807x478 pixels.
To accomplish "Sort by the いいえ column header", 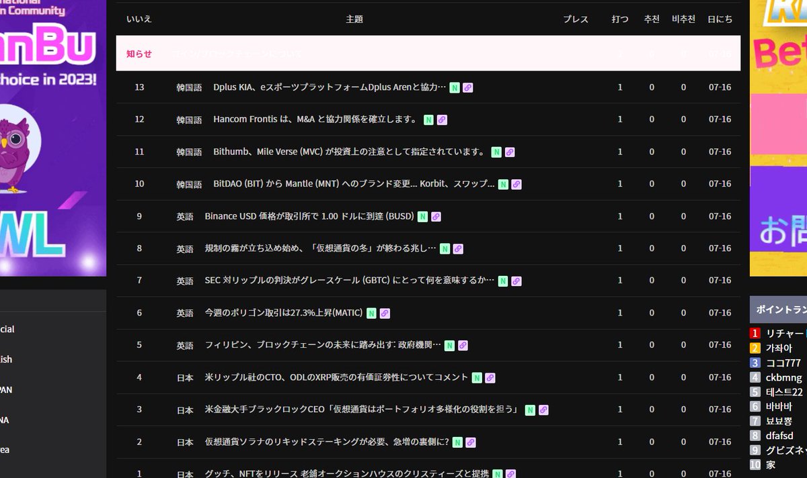I will pos(139,19).
